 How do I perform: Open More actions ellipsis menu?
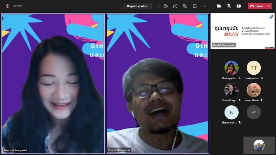[204, 6]
